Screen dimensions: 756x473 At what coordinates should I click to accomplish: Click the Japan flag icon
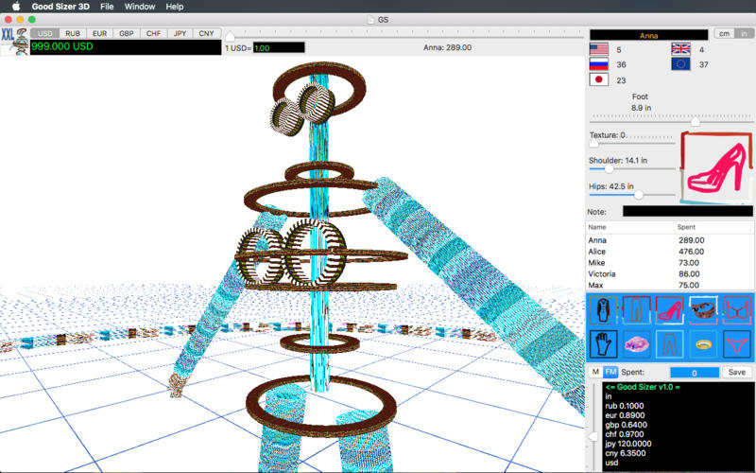pos(599,79)
